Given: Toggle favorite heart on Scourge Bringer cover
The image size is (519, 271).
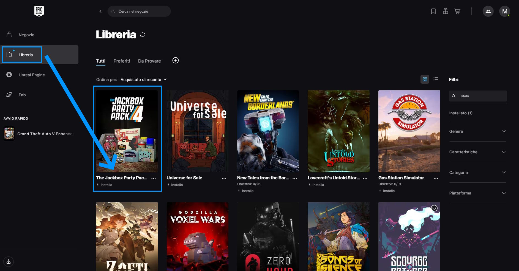Looking at the screenshot, I should (434, 208).
